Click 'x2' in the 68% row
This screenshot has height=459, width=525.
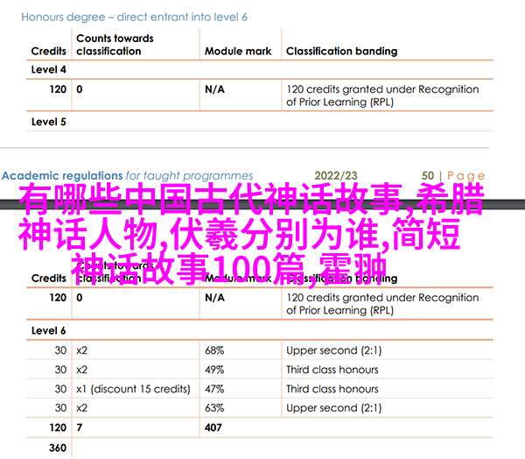pyautogui.click(x=81, y=350)
